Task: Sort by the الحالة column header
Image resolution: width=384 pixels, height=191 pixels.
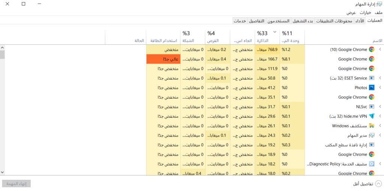Action: 126,37
